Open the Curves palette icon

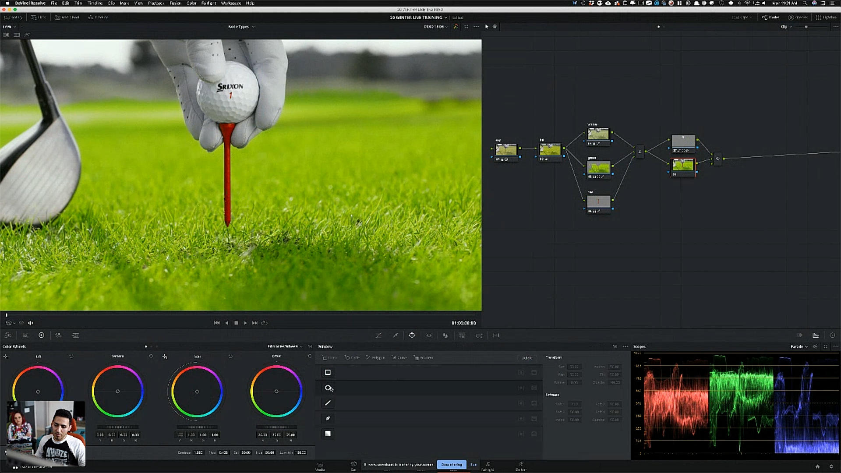378,335
